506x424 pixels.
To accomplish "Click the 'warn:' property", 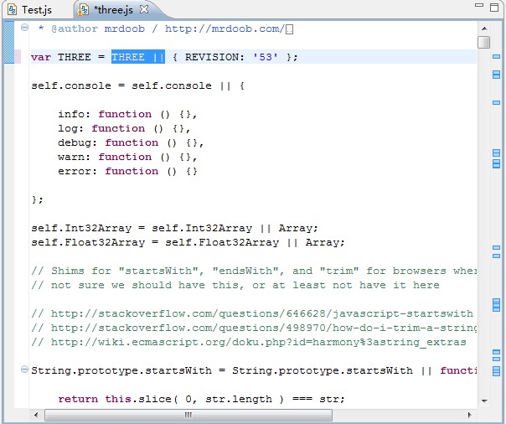I will (x=75, y=157).
